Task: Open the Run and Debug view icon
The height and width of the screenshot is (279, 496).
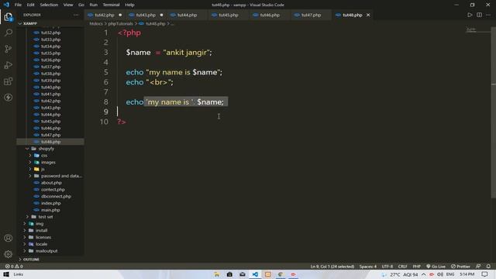Action: coord(9,65)
